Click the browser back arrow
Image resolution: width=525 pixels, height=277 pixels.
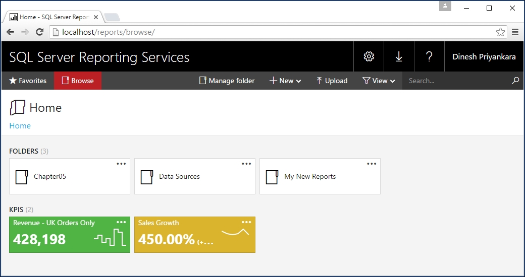11,32
